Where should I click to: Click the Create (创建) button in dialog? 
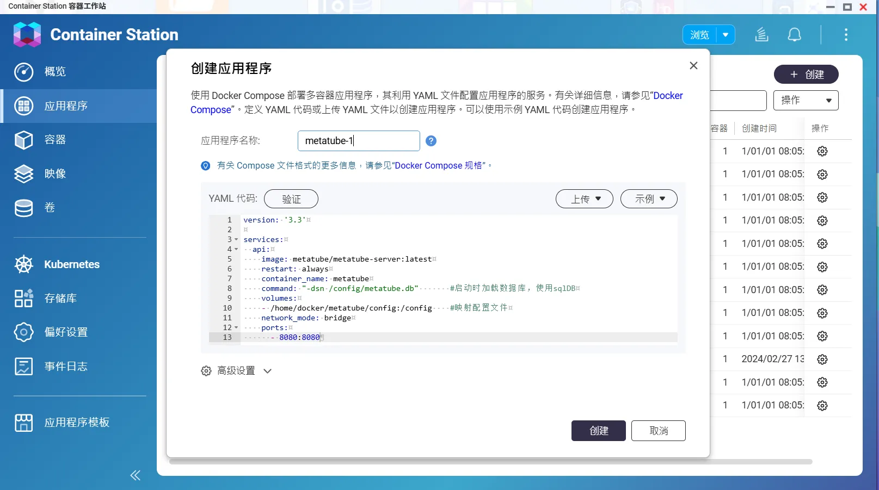599,431
